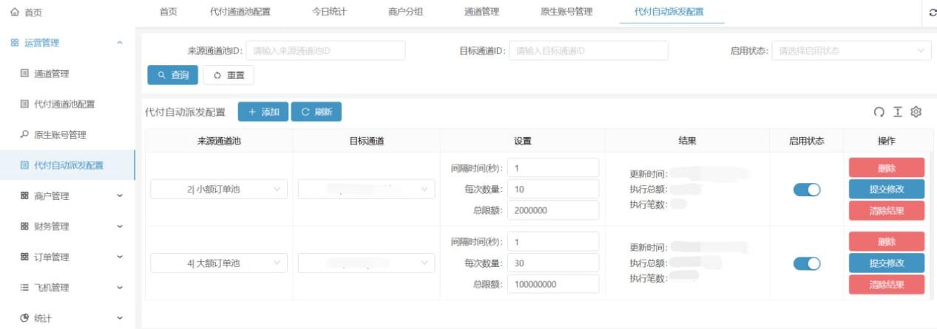This screenshot has height=329, width=937.
Task: Click 提交修改 for the 大额订单池 row
Action: click(887, 263)
